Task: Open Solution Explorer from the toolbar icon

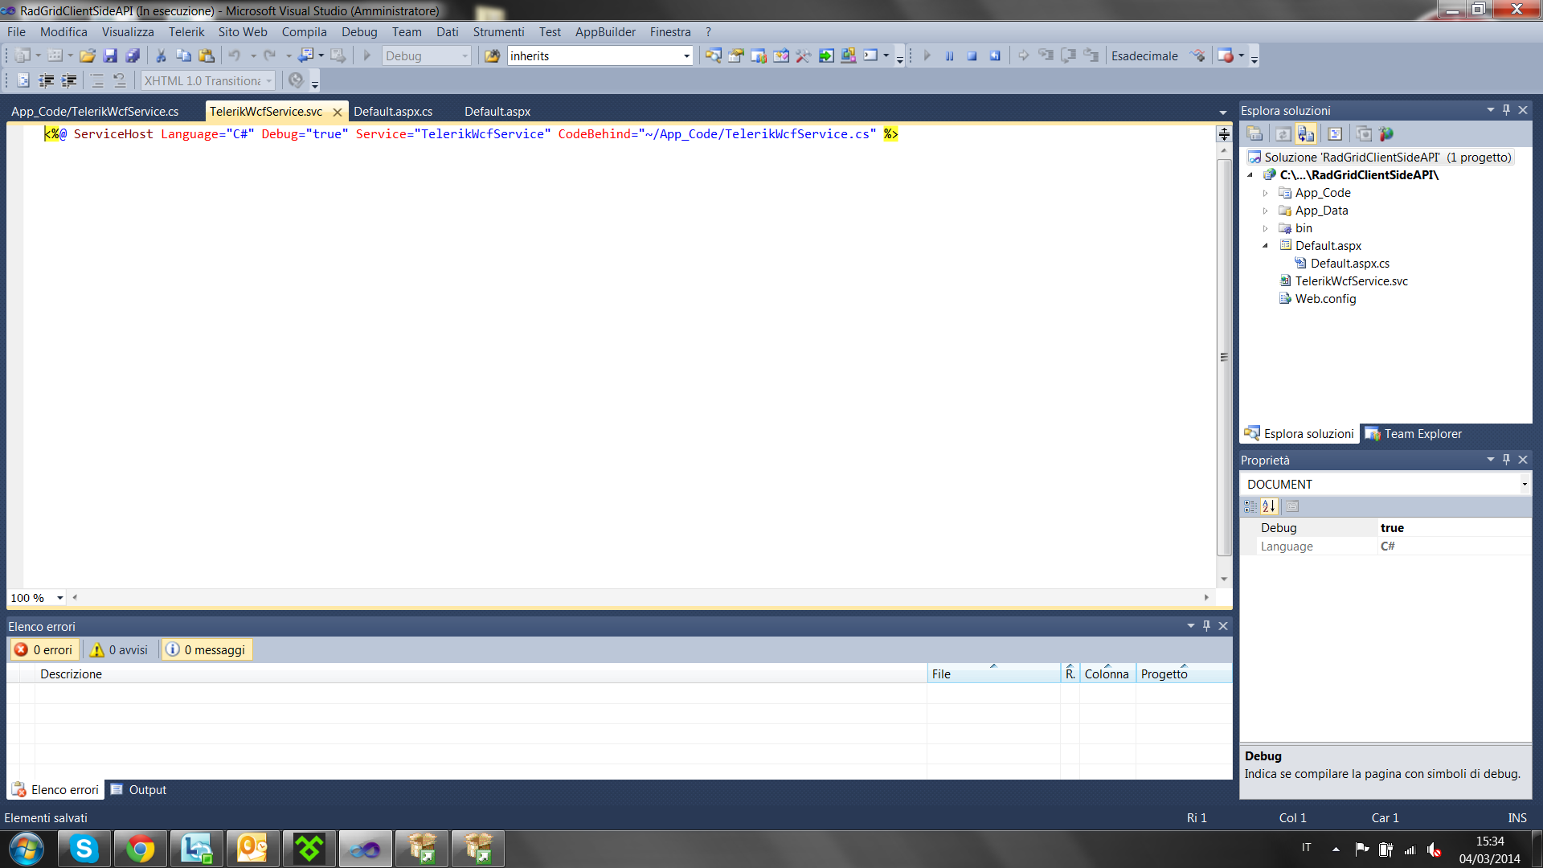Action: click(713, 55)
